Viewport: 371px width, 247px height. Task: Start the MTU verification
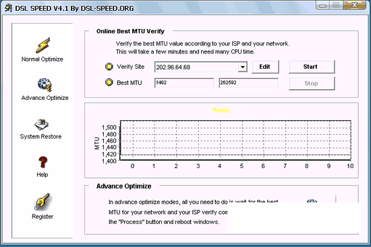click(312, 67)
